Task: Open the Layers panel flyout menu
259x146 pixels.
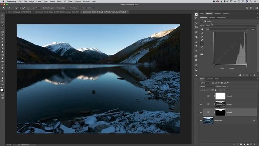Action: pos(257,79)
